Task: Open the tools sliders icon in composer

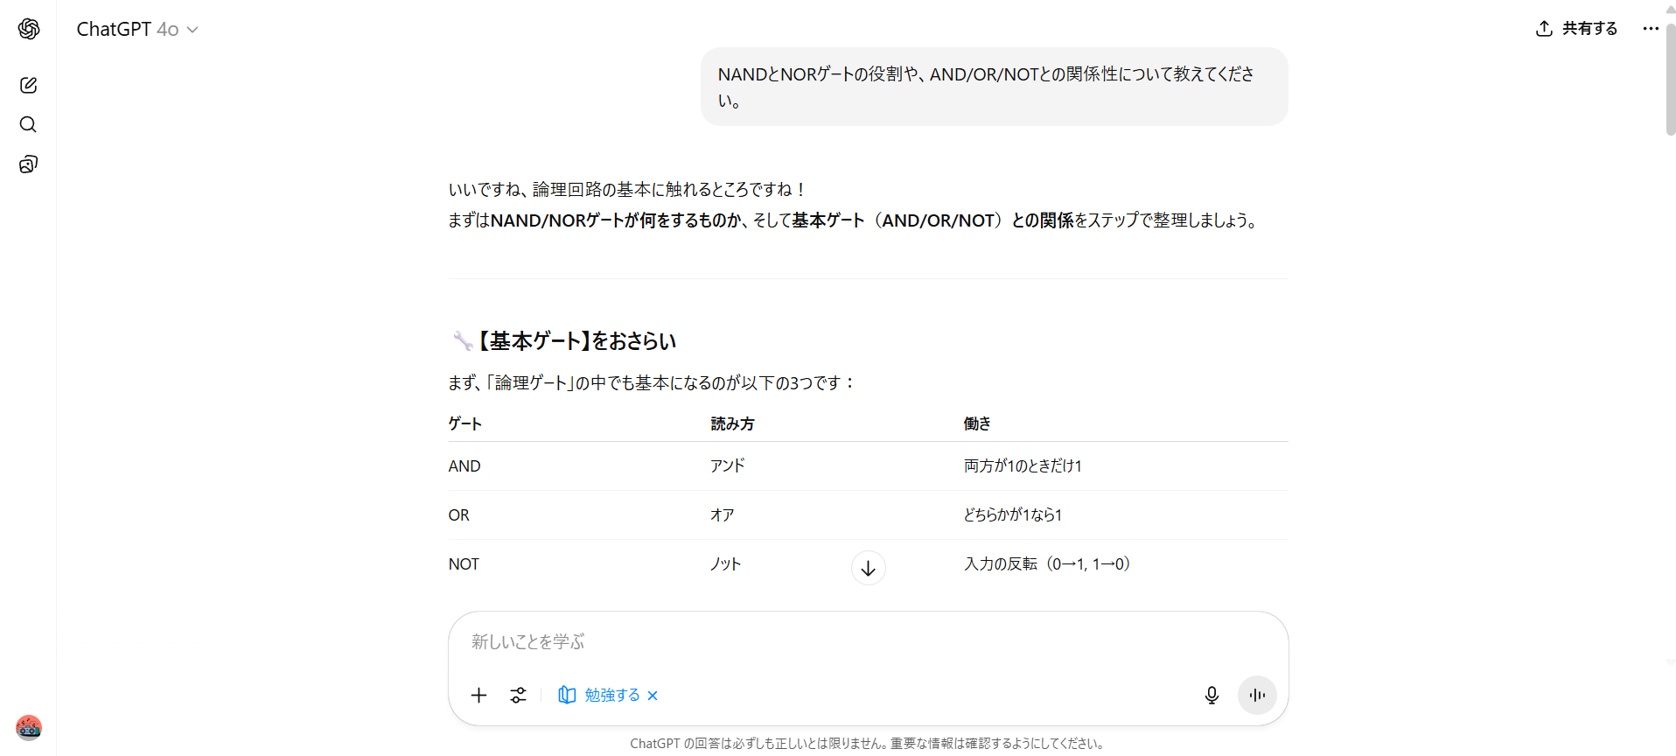Action: pos(518,695)
